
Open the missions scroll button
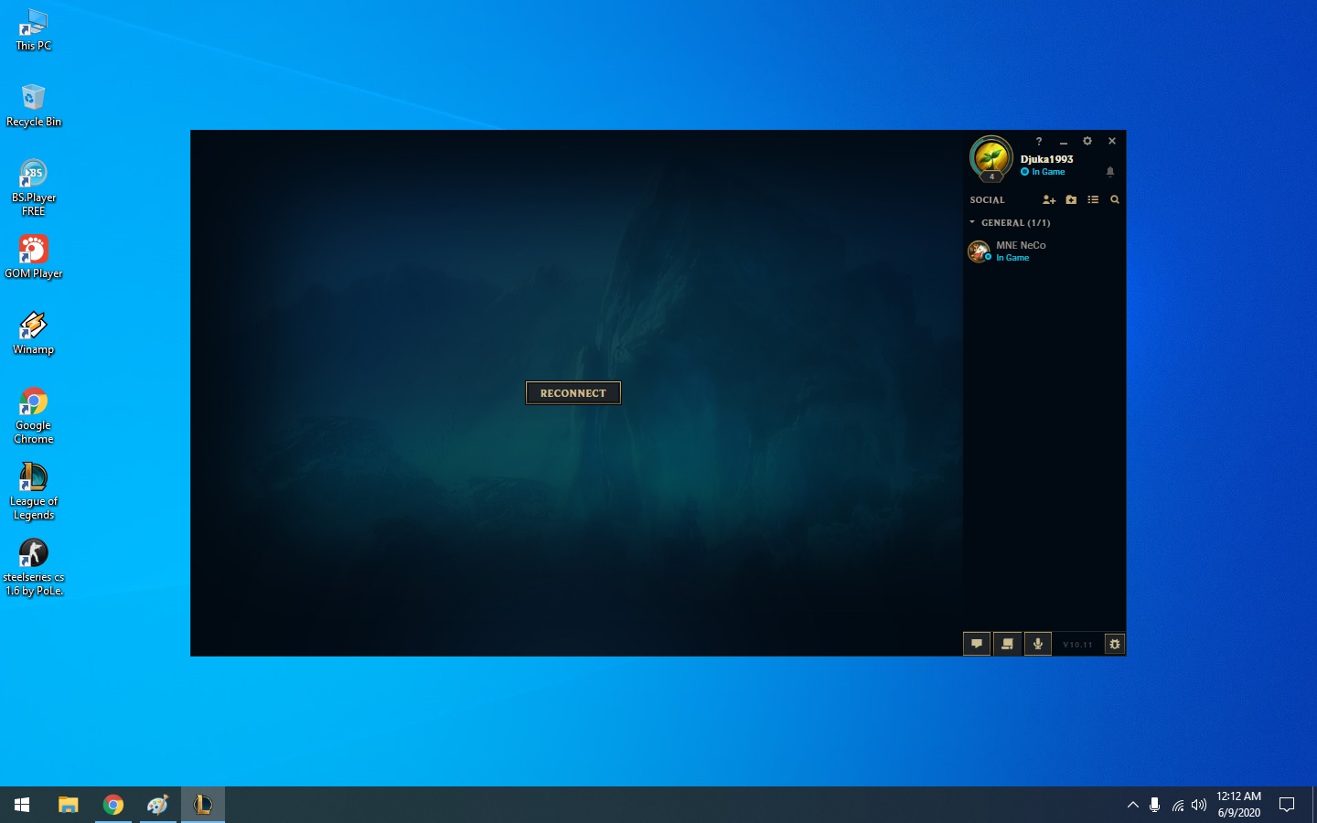pos(1007,644)
